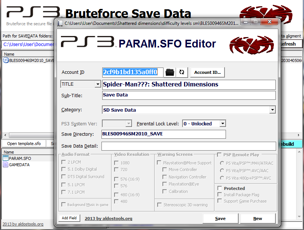Screen dimensions: 304x230
Task: Check the Navigation Controller checkbox
Action: (x=165, y=177)
